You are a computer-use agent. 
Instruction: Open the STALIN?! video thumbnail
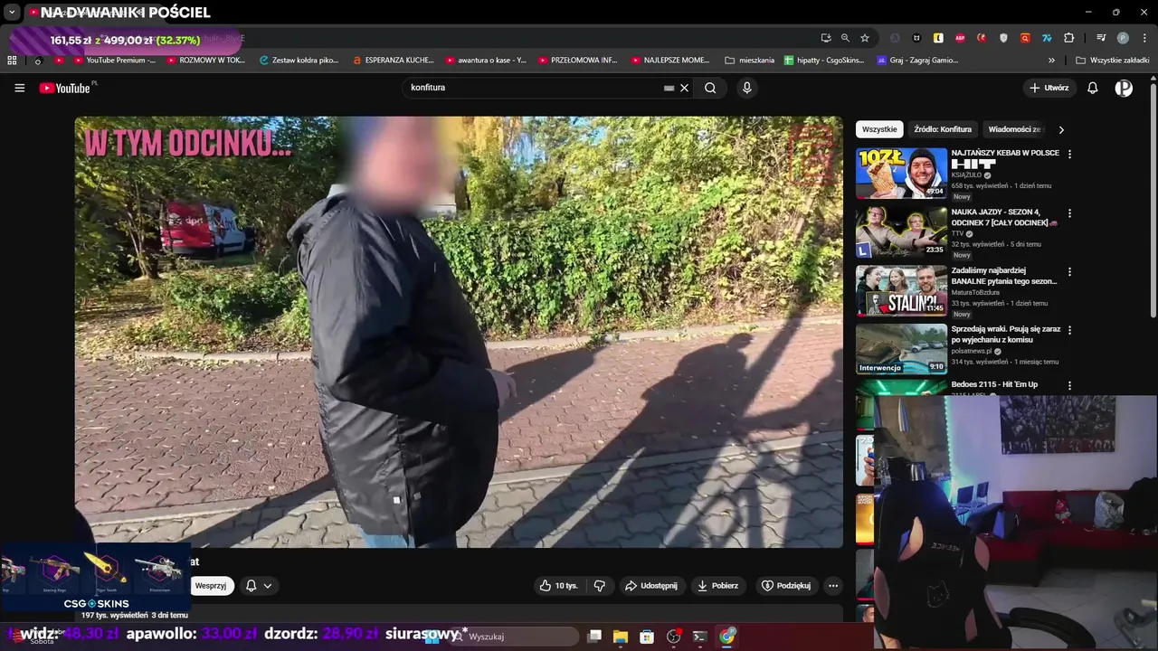(x=901, y=290)
